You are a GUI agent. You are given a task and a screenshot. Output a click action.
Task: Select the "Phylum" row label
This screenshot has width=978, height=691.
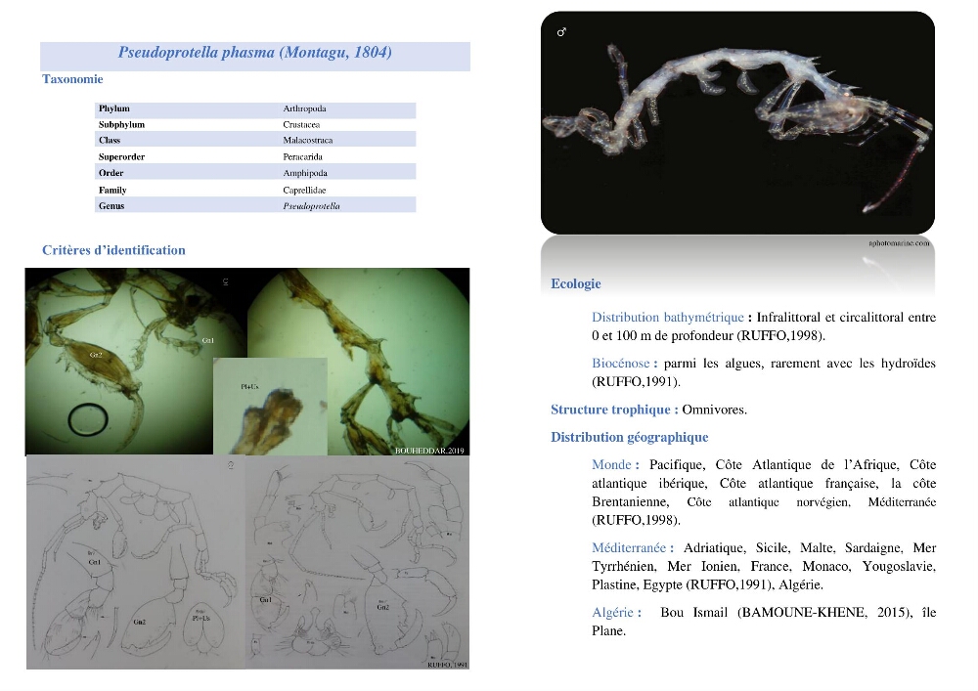(114, 108)
